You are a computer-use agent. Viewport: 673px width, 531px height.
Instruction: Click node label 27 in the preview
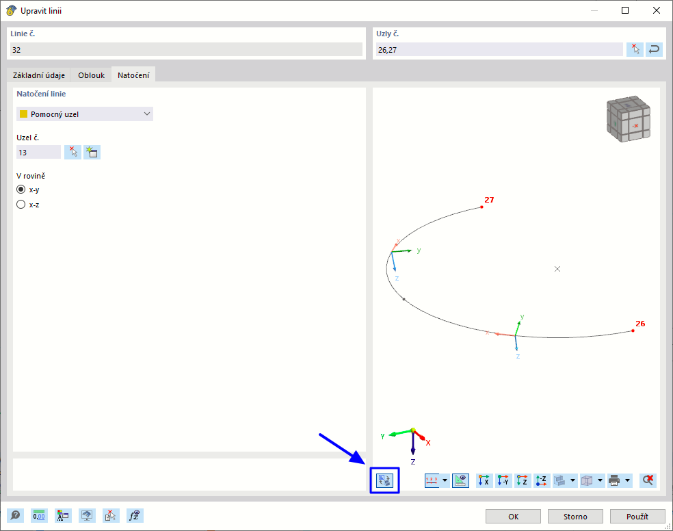489,200
